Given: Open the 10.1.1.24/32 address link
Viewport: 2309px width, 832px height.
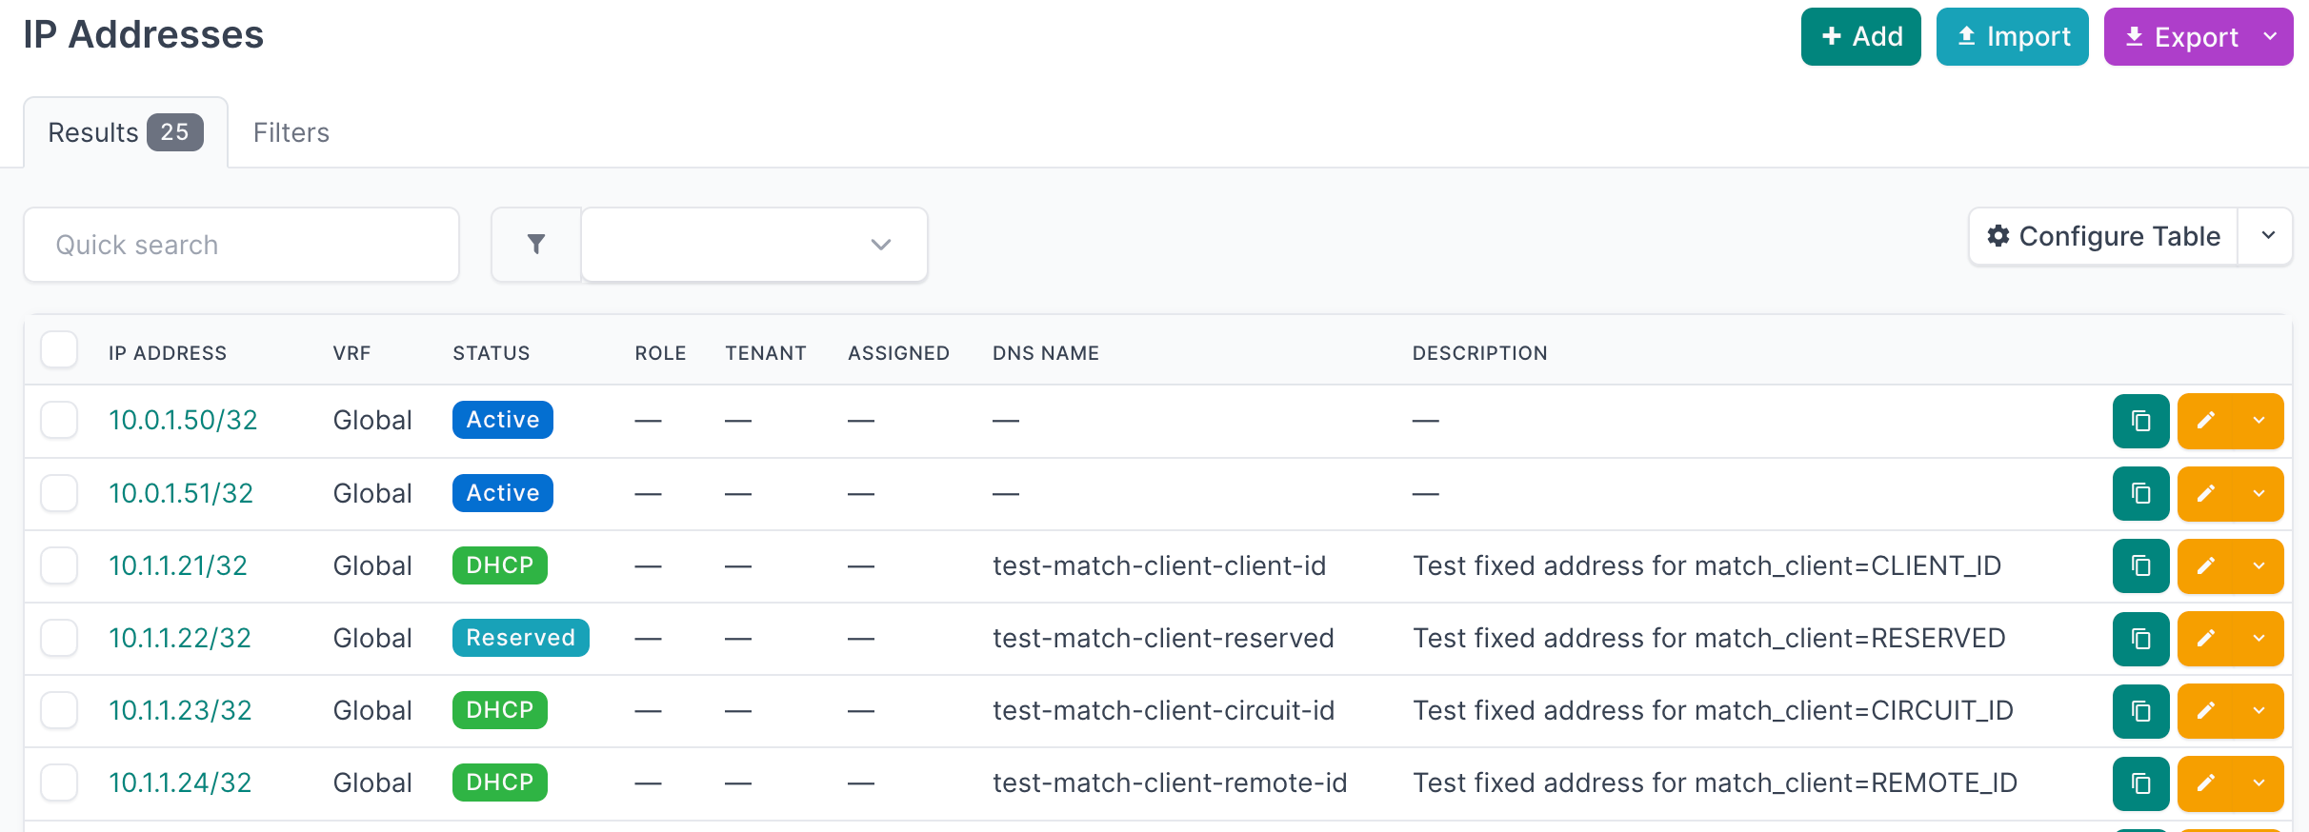Looking at the screenshot, I should [x=180, y=782].
